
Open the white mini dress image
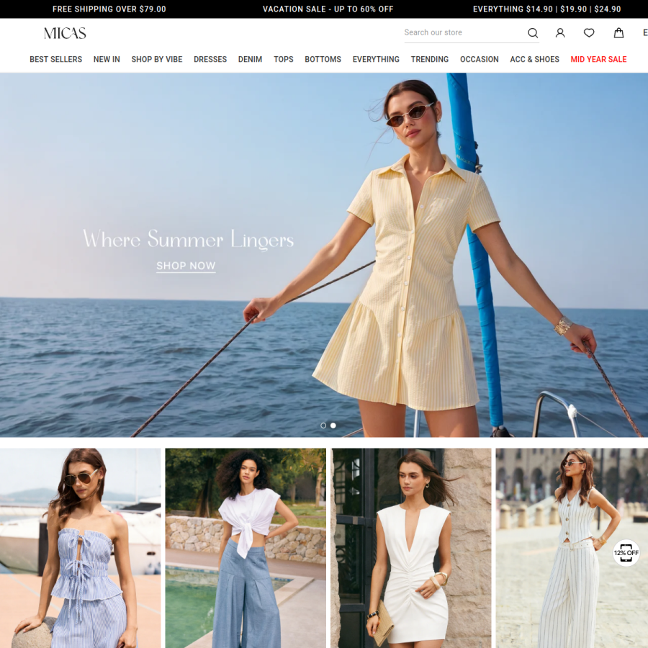tap(411, 548)
